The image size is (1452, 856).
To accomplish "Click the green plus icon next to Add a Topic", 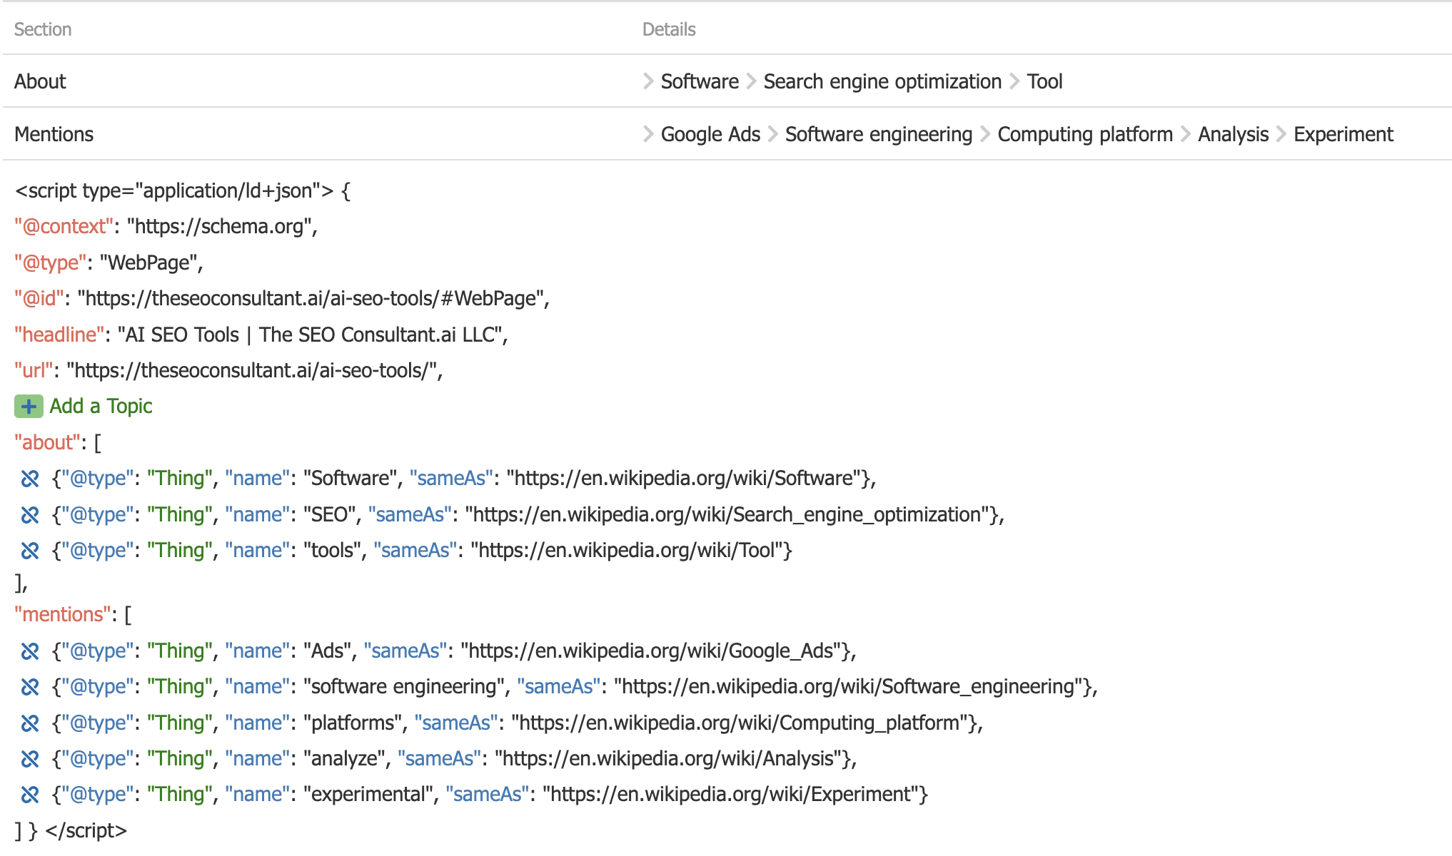I will [x=28, y=406].
